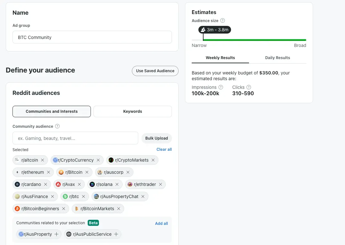345x245 pixels.
Task: Remove r/CryptoCurrency chip via its X
Action: 98,160
